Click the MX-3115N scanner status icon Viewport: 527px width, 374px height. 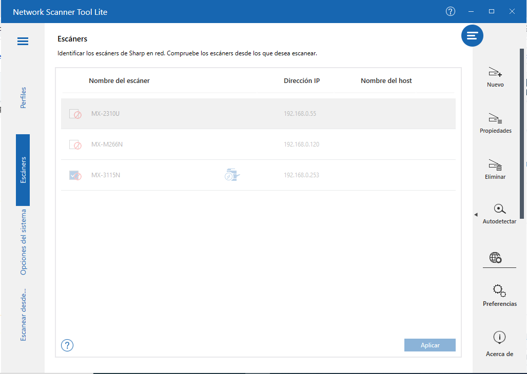tap(232, 175)
